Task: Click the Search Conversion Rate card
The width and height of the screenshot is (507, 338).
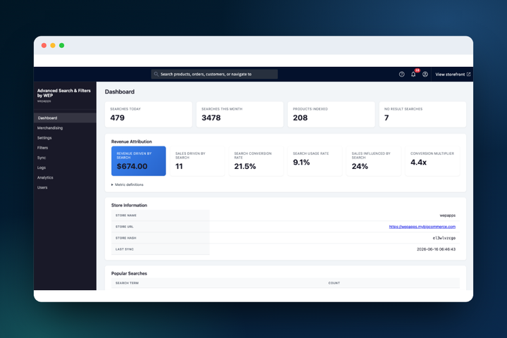Action: coord(256,161)
